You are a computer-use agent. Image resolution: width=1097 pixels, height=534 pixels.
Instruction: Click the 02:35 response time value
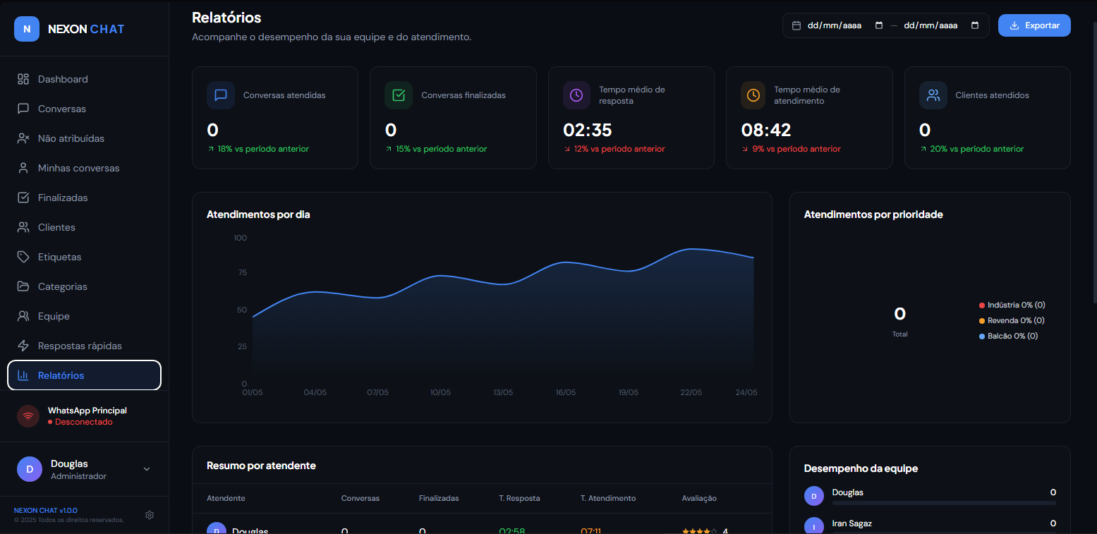[x=588, y=130]
